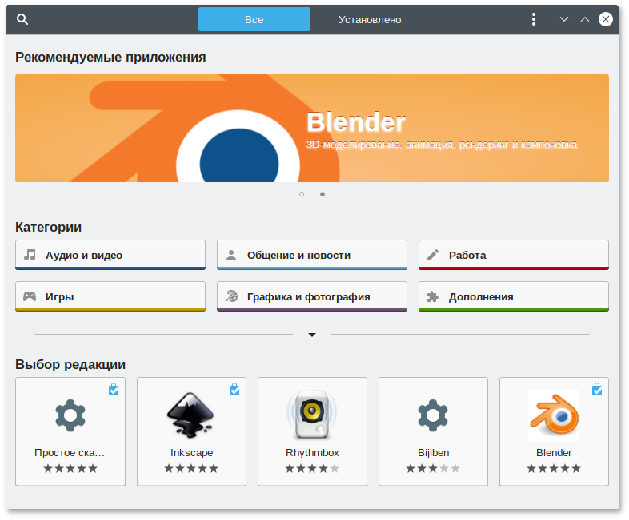This screenshot has width=629, height=520.
Task: Click the downward chevron in the header bar
Action: point(564,19)
